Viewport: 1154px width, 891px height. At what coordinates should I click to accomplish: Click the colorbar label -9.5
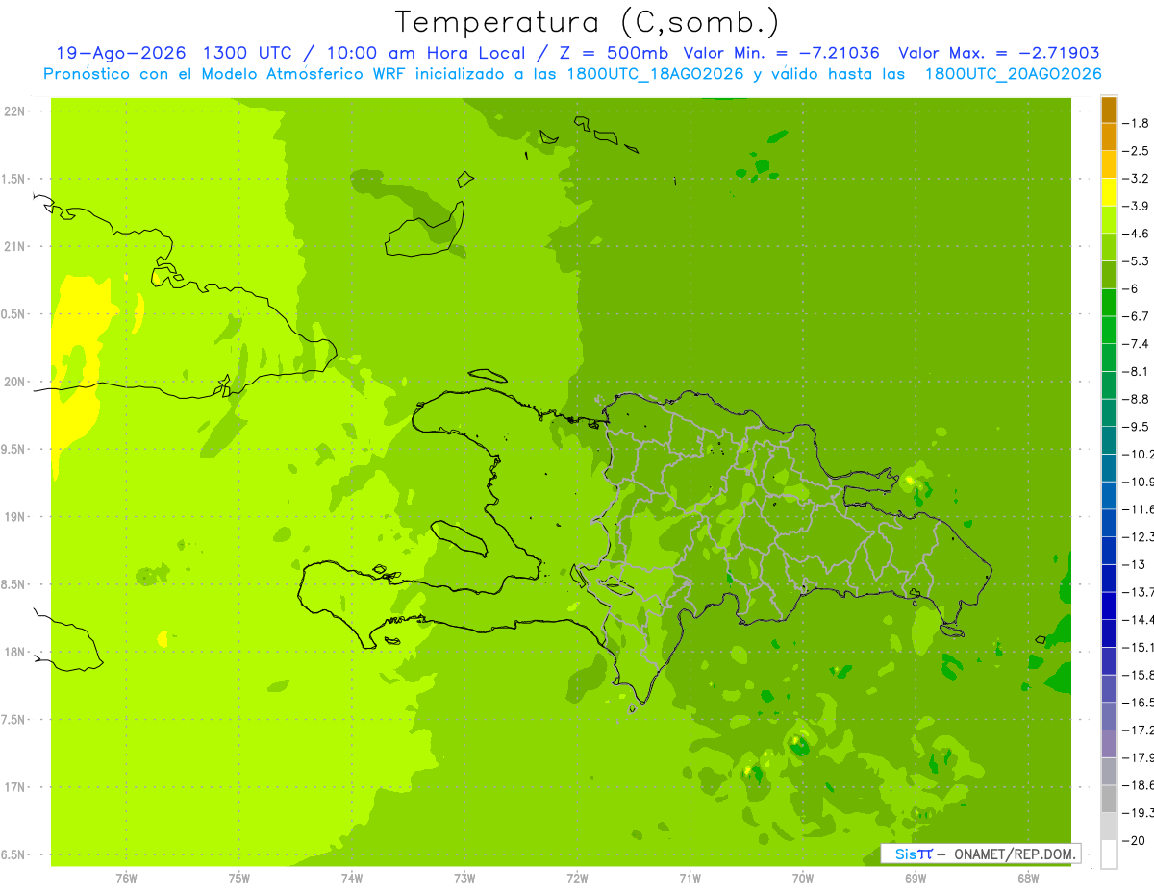coord(1138,427)
